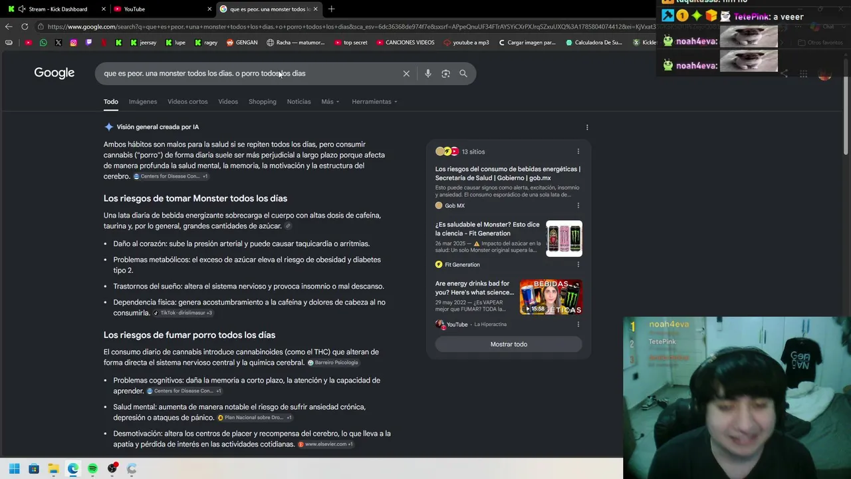The image size is (851, 479).
Task: Submit search with the magnifier icon
Action: 463,73
